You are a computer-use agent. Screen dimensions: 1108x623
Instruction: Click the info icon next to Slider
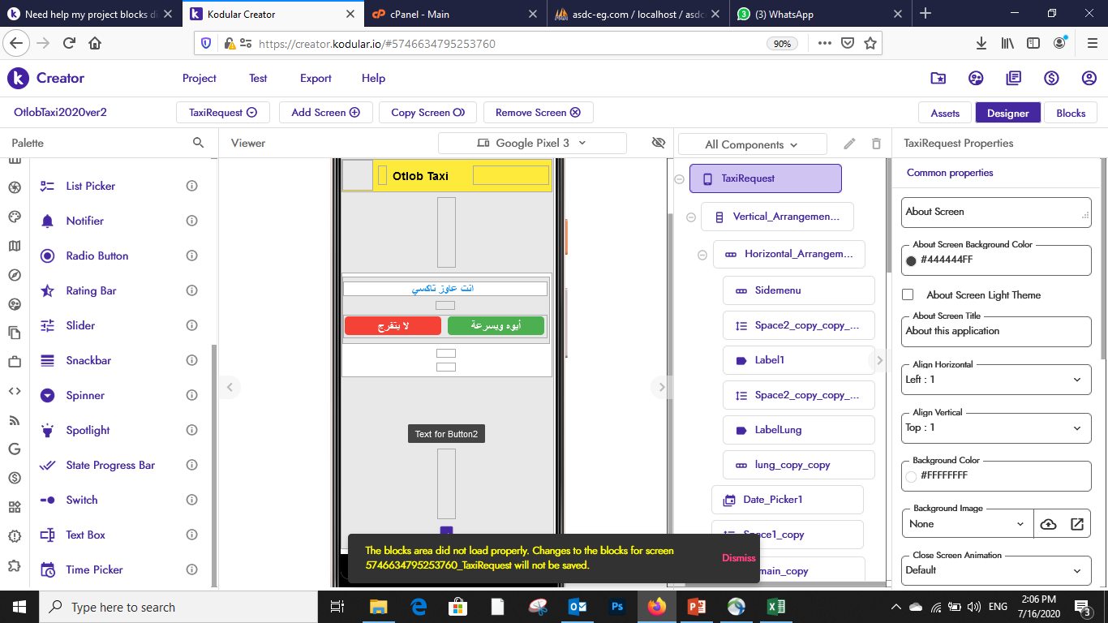[192, 325]
